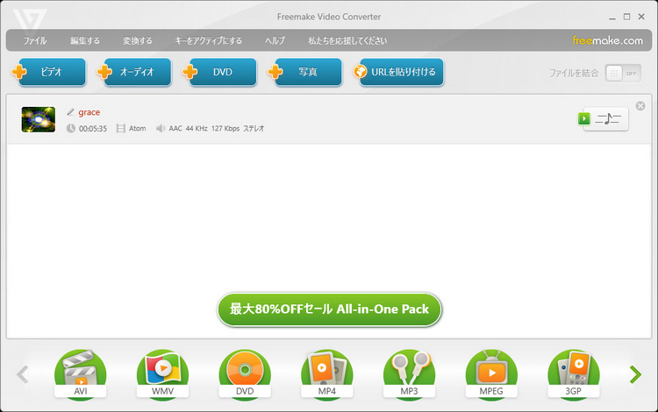Image resolution: width=658 pixels, height=412 pixels.
Task: Visit the freemake.com link
Action: click(x=607, y=40)
